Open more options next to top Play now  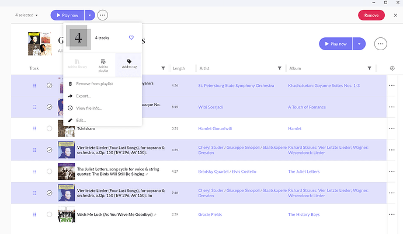[x=103, y=15]
